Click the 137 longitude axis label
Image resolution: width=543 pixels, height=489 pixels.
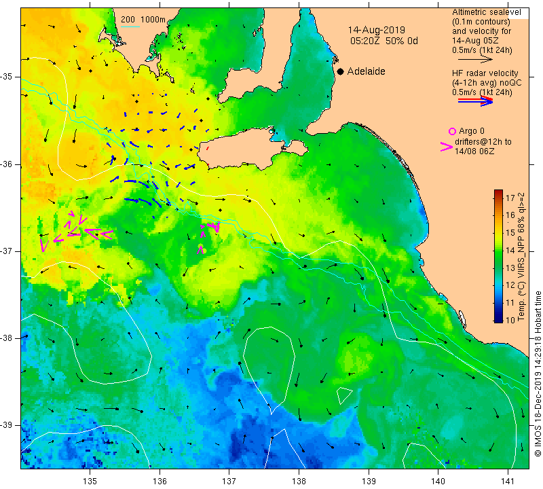pyautogui.click(x=229, y=481)
